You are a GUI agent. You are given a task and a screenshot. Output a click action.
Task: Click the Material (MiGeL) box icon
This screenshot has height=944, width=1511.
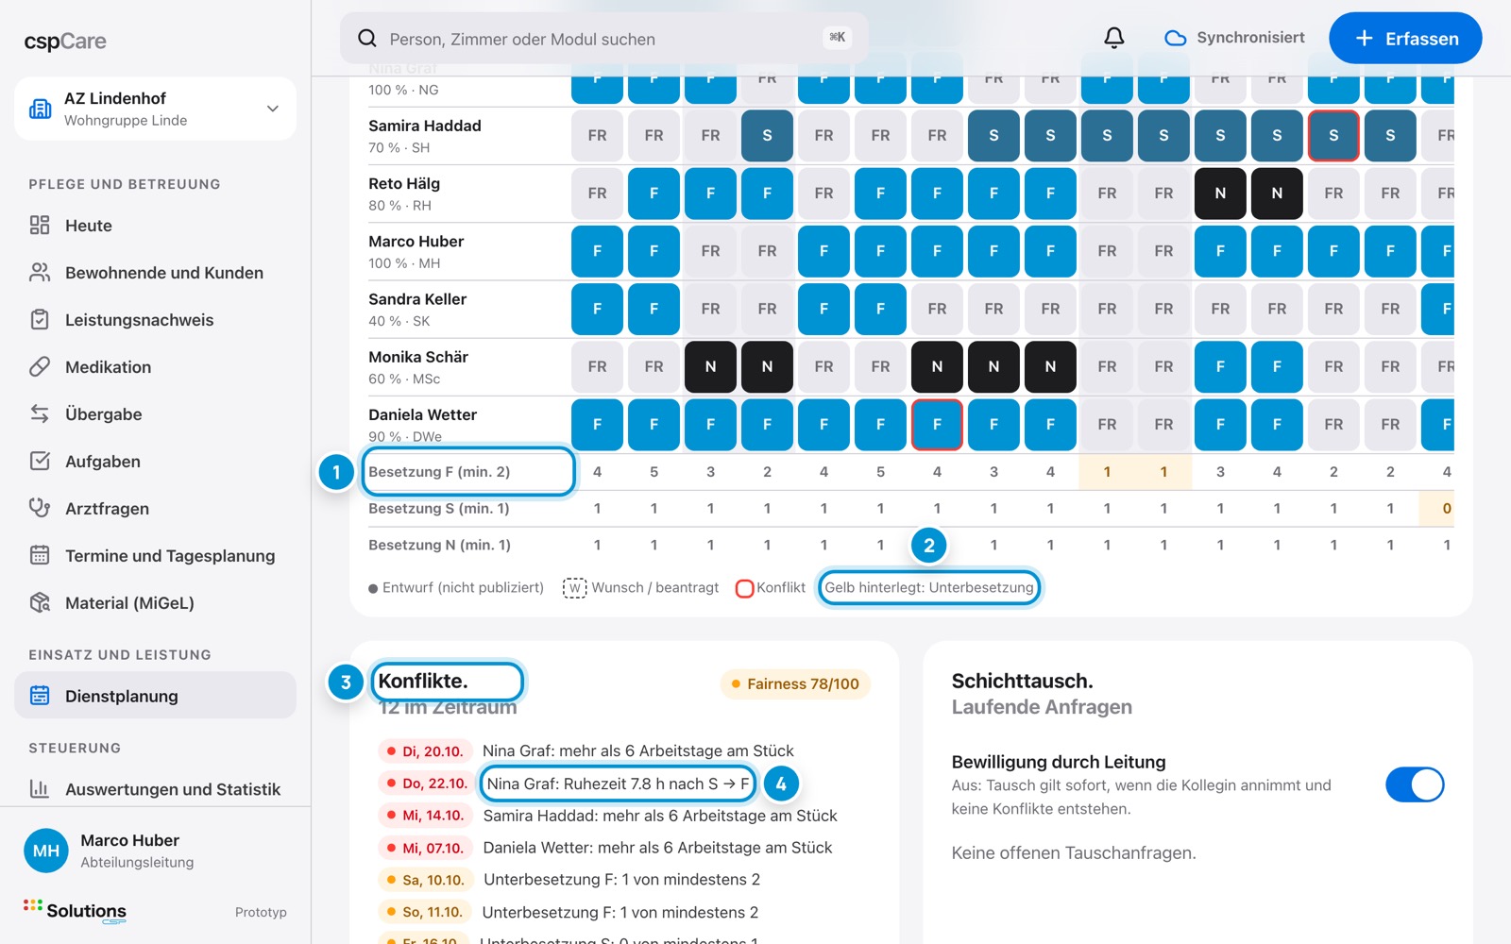click(x=40, y=602)
